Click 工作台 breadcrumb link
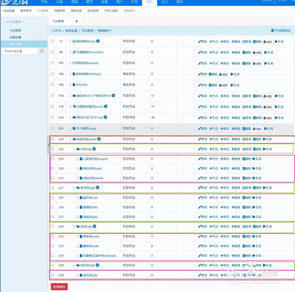The width and height of the screenshot is (295, 292). pos(56,30)
